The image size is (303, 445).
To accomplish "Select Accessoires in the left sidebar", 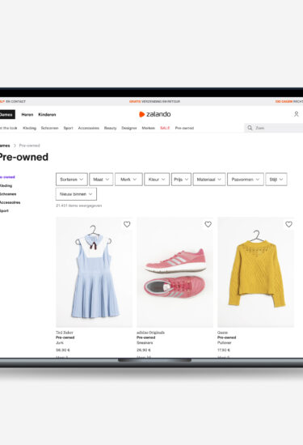I will coord(10,202).
